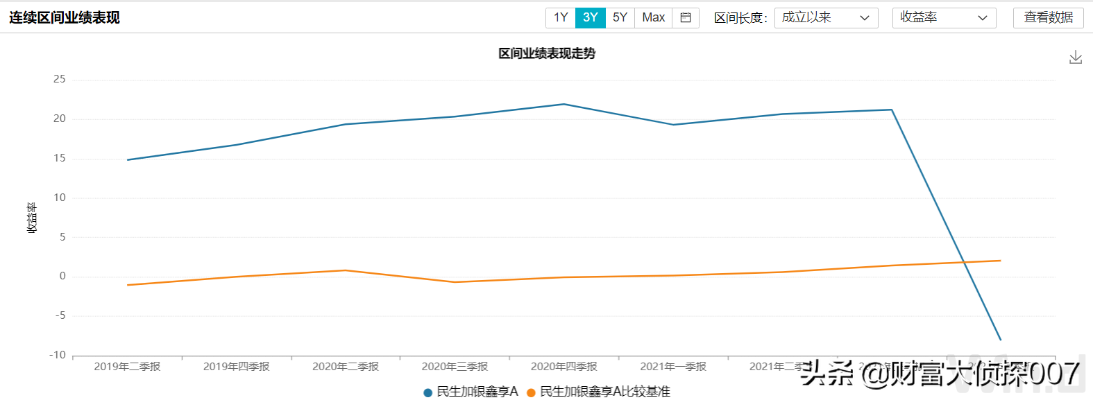
Task: Click the 2021年一季报 axis label
Action: coord(673,367)
